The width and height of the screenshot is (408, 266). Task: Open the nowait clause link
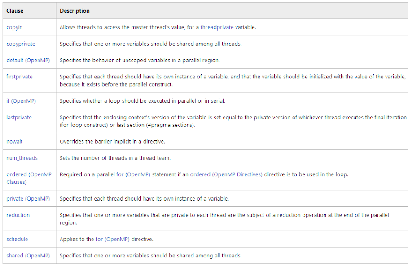coord(14,141)
